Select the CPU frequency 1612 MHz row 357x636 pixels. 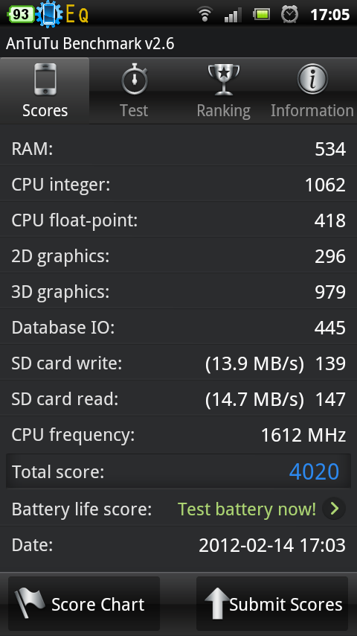point(178,435)
